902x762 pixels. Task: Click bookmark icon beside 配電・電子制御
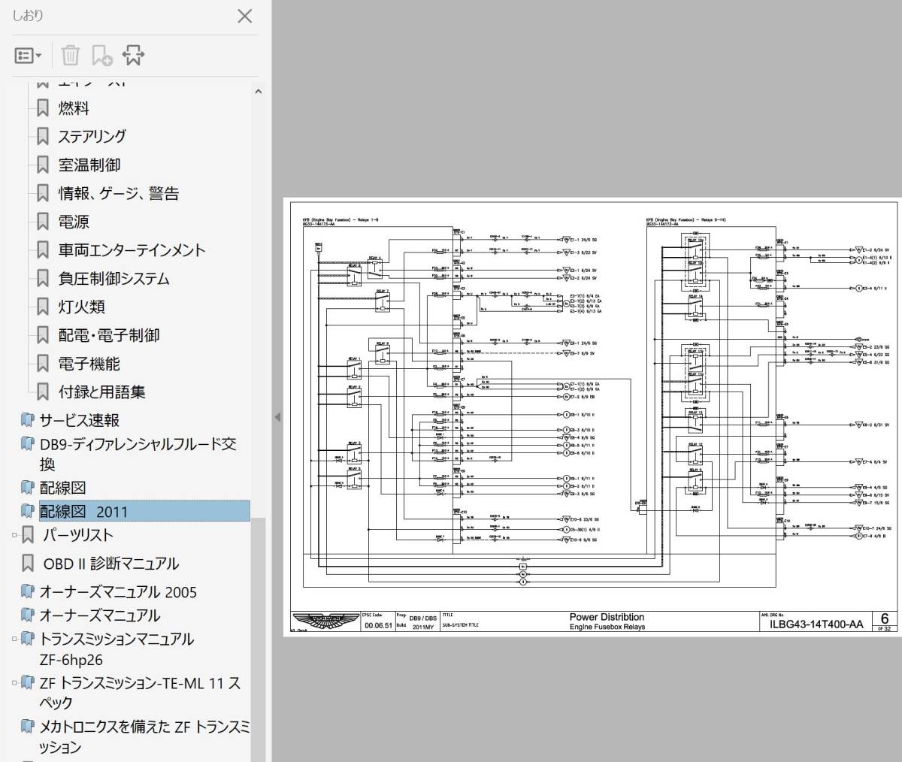(x=43, y=336)
